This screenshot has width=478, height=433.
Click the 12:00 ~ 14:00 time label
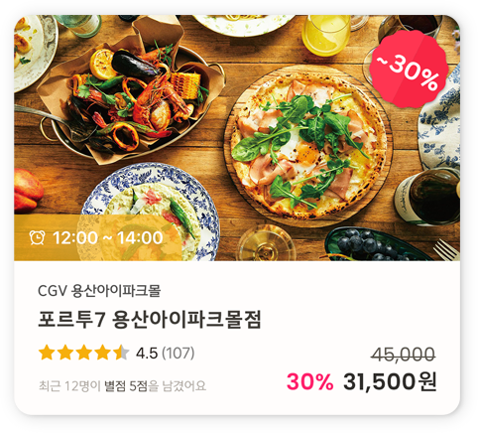pos(108,237)
